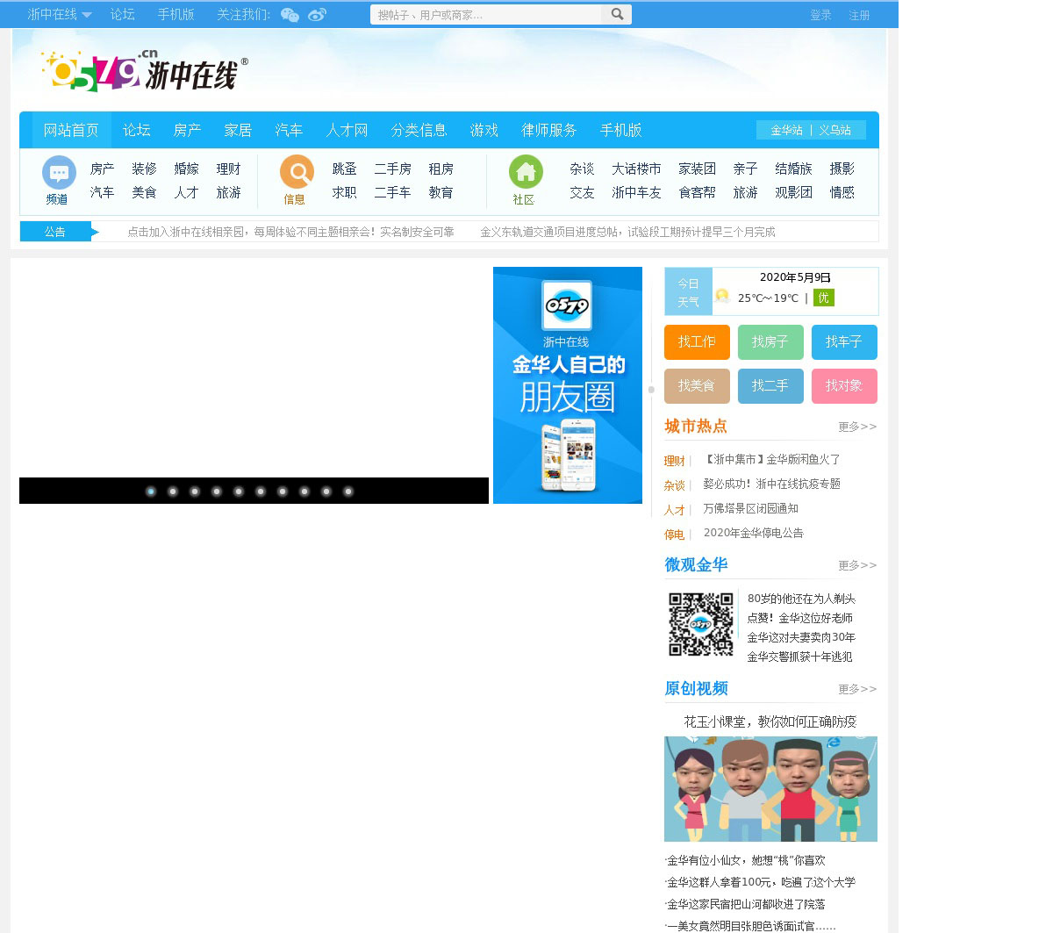
Task: Open the 金义东轨道交通 announcement
Action: tap(627, 232)
